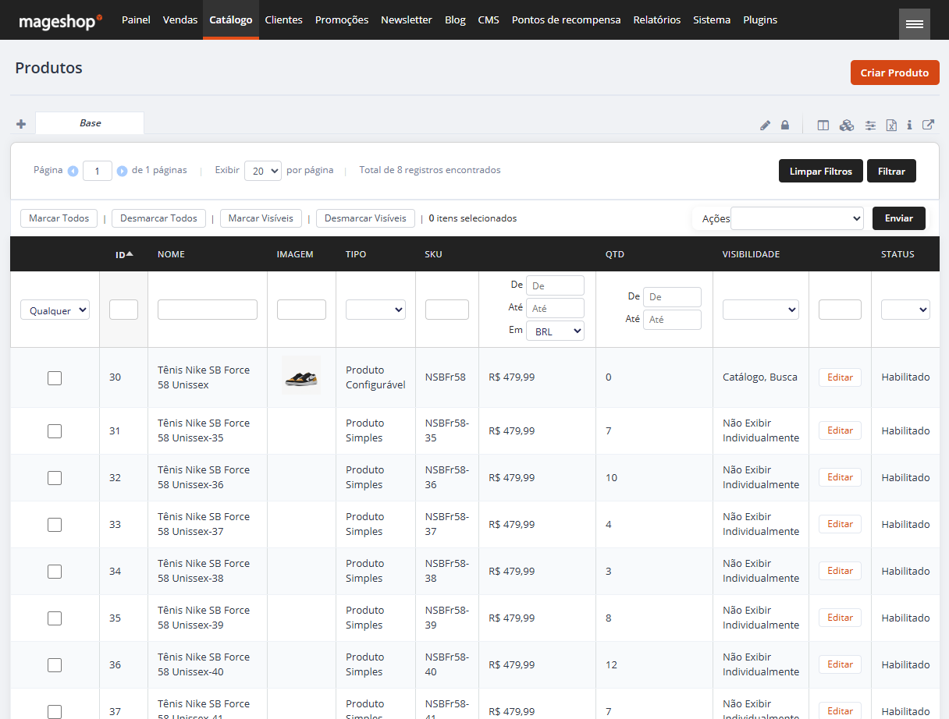Check the checkbox for product ID 30
949x719 pixels.
54,377
